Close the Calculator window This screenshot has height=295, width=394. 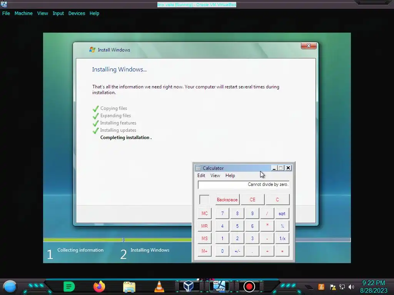pyautogui.click(x=288, y=168)
